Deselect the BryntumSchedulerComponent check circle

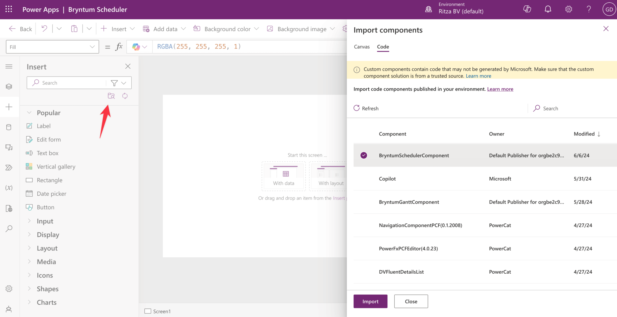(364, 155)
